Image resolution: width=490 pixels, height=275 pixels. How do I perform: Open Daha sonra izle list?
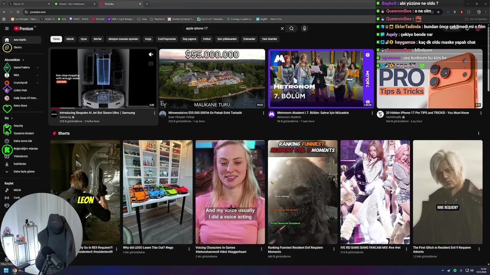pyautogui.click(x=23, y=141)
